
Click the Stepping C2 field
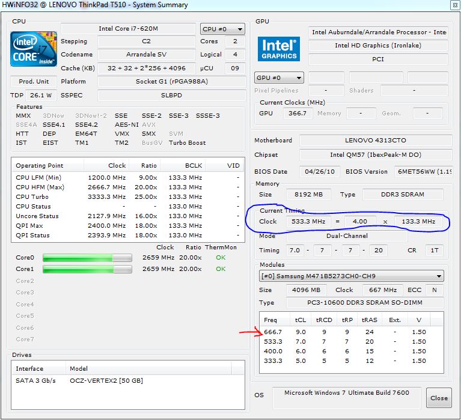click(147, 41)
